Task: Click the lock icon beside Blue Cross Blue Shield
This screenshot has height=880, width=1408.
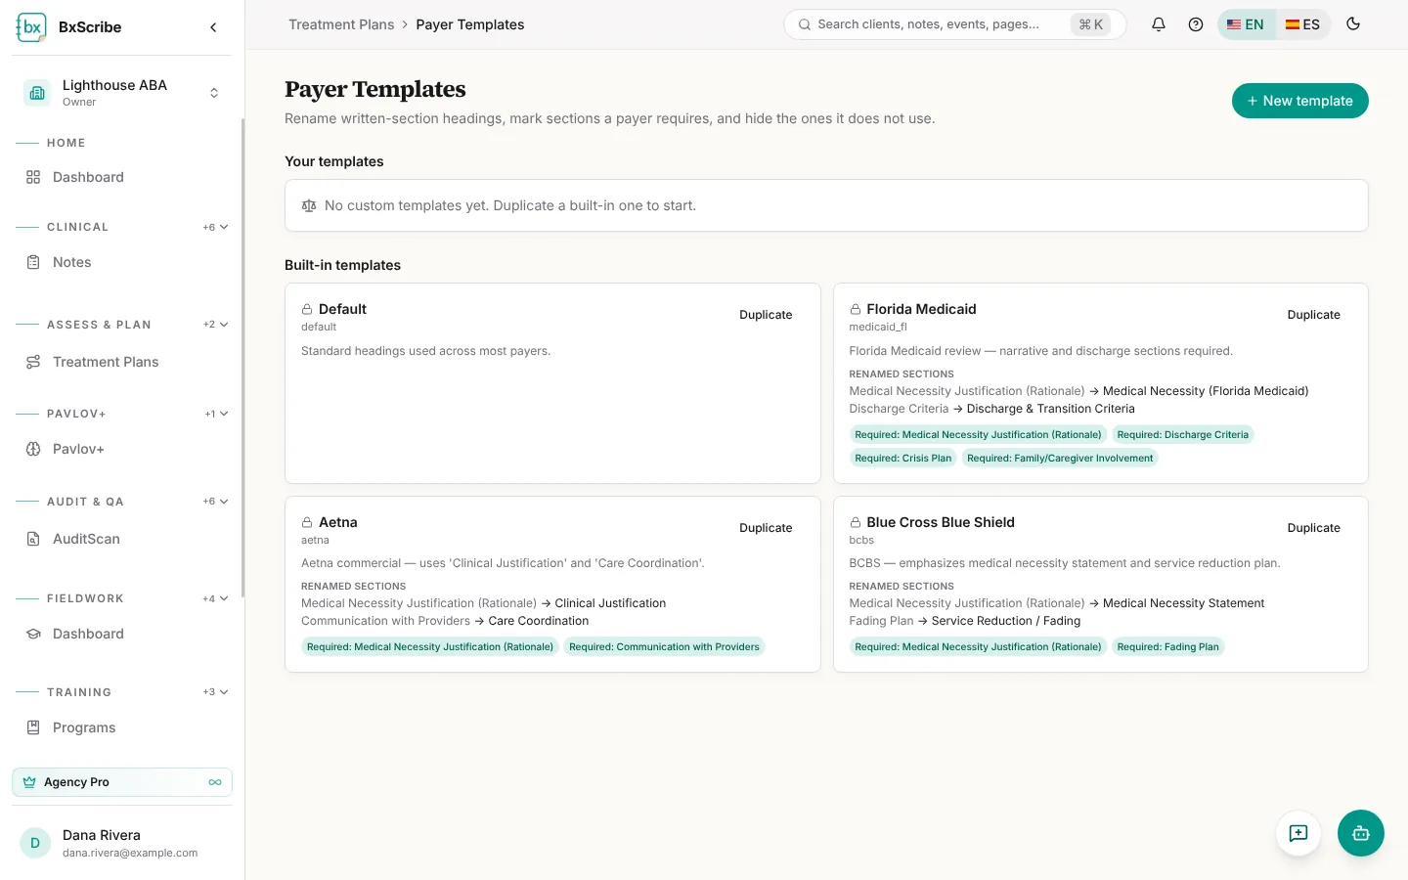Action: (x=856, y=522)
